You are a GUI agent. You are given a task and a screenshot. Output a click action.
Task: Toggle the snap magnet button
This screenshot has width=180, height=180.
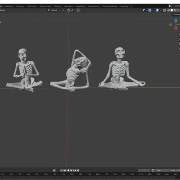point(69,10)
